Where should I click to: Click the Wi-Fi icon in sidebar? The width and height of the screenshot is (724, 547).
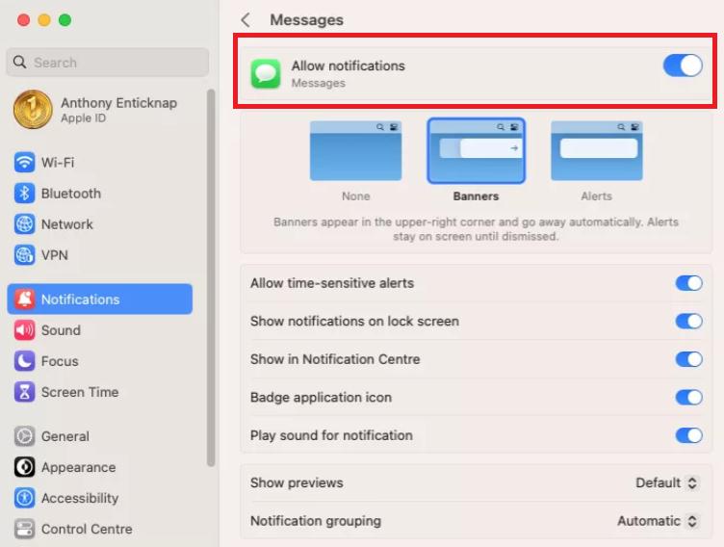point(24,163)
